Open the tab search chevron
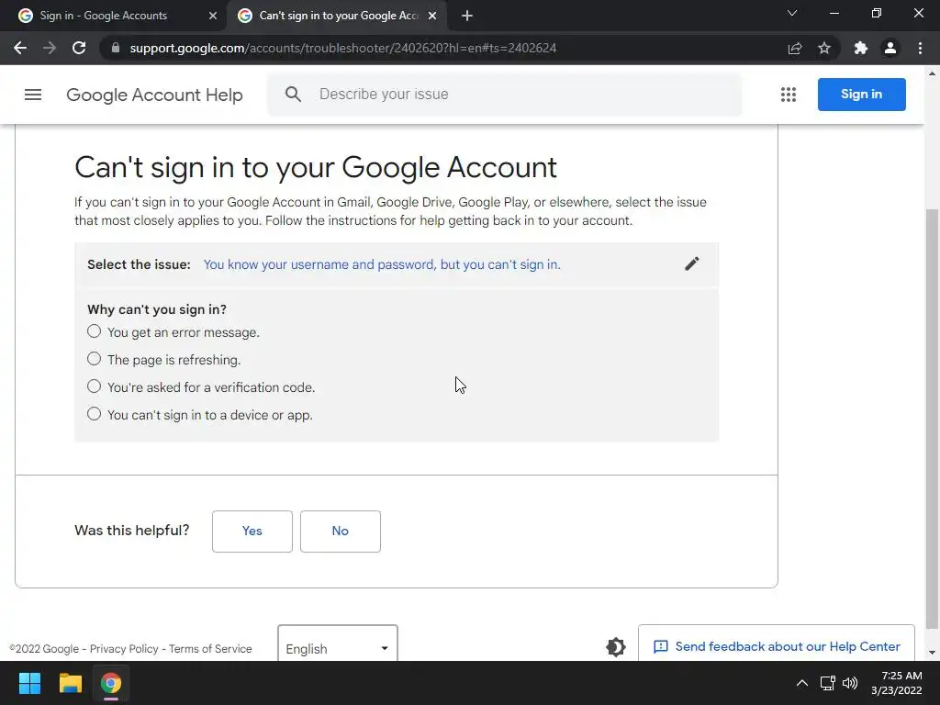 [792, 13]
